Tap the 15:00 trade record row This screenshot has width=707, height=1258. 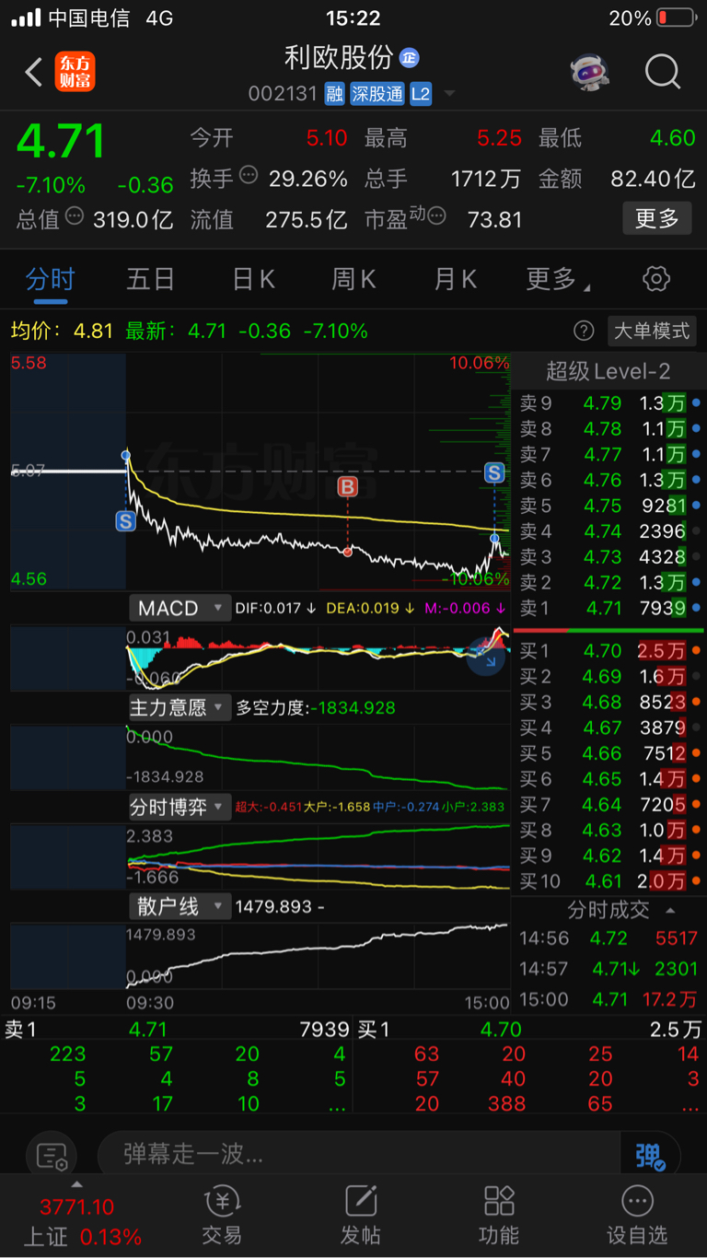608,998
